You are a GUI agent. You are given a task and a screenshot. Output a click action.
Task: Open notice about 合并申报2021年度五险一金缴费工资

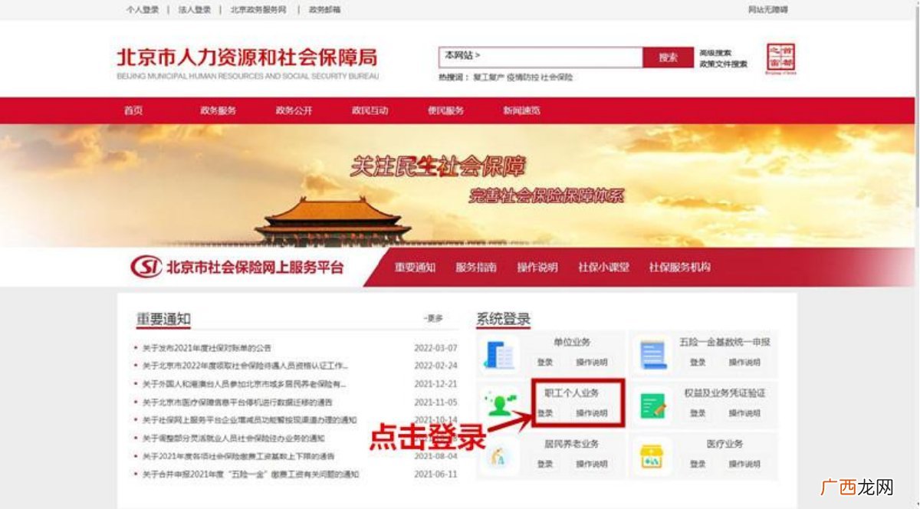[251, 475]
